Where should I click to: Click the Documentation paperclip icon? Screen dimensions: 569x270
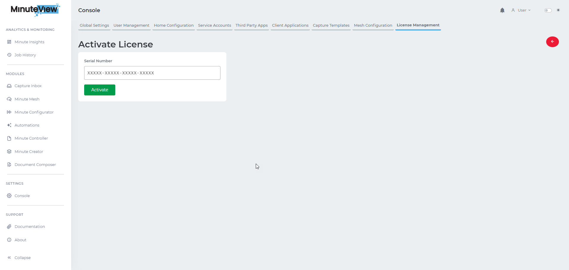click(9, 227)
